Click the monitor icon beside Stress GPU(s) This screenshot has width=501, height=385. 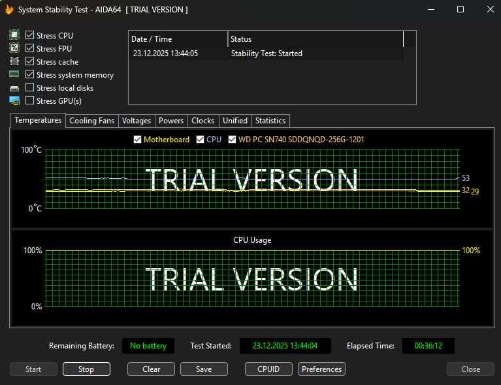14,101
